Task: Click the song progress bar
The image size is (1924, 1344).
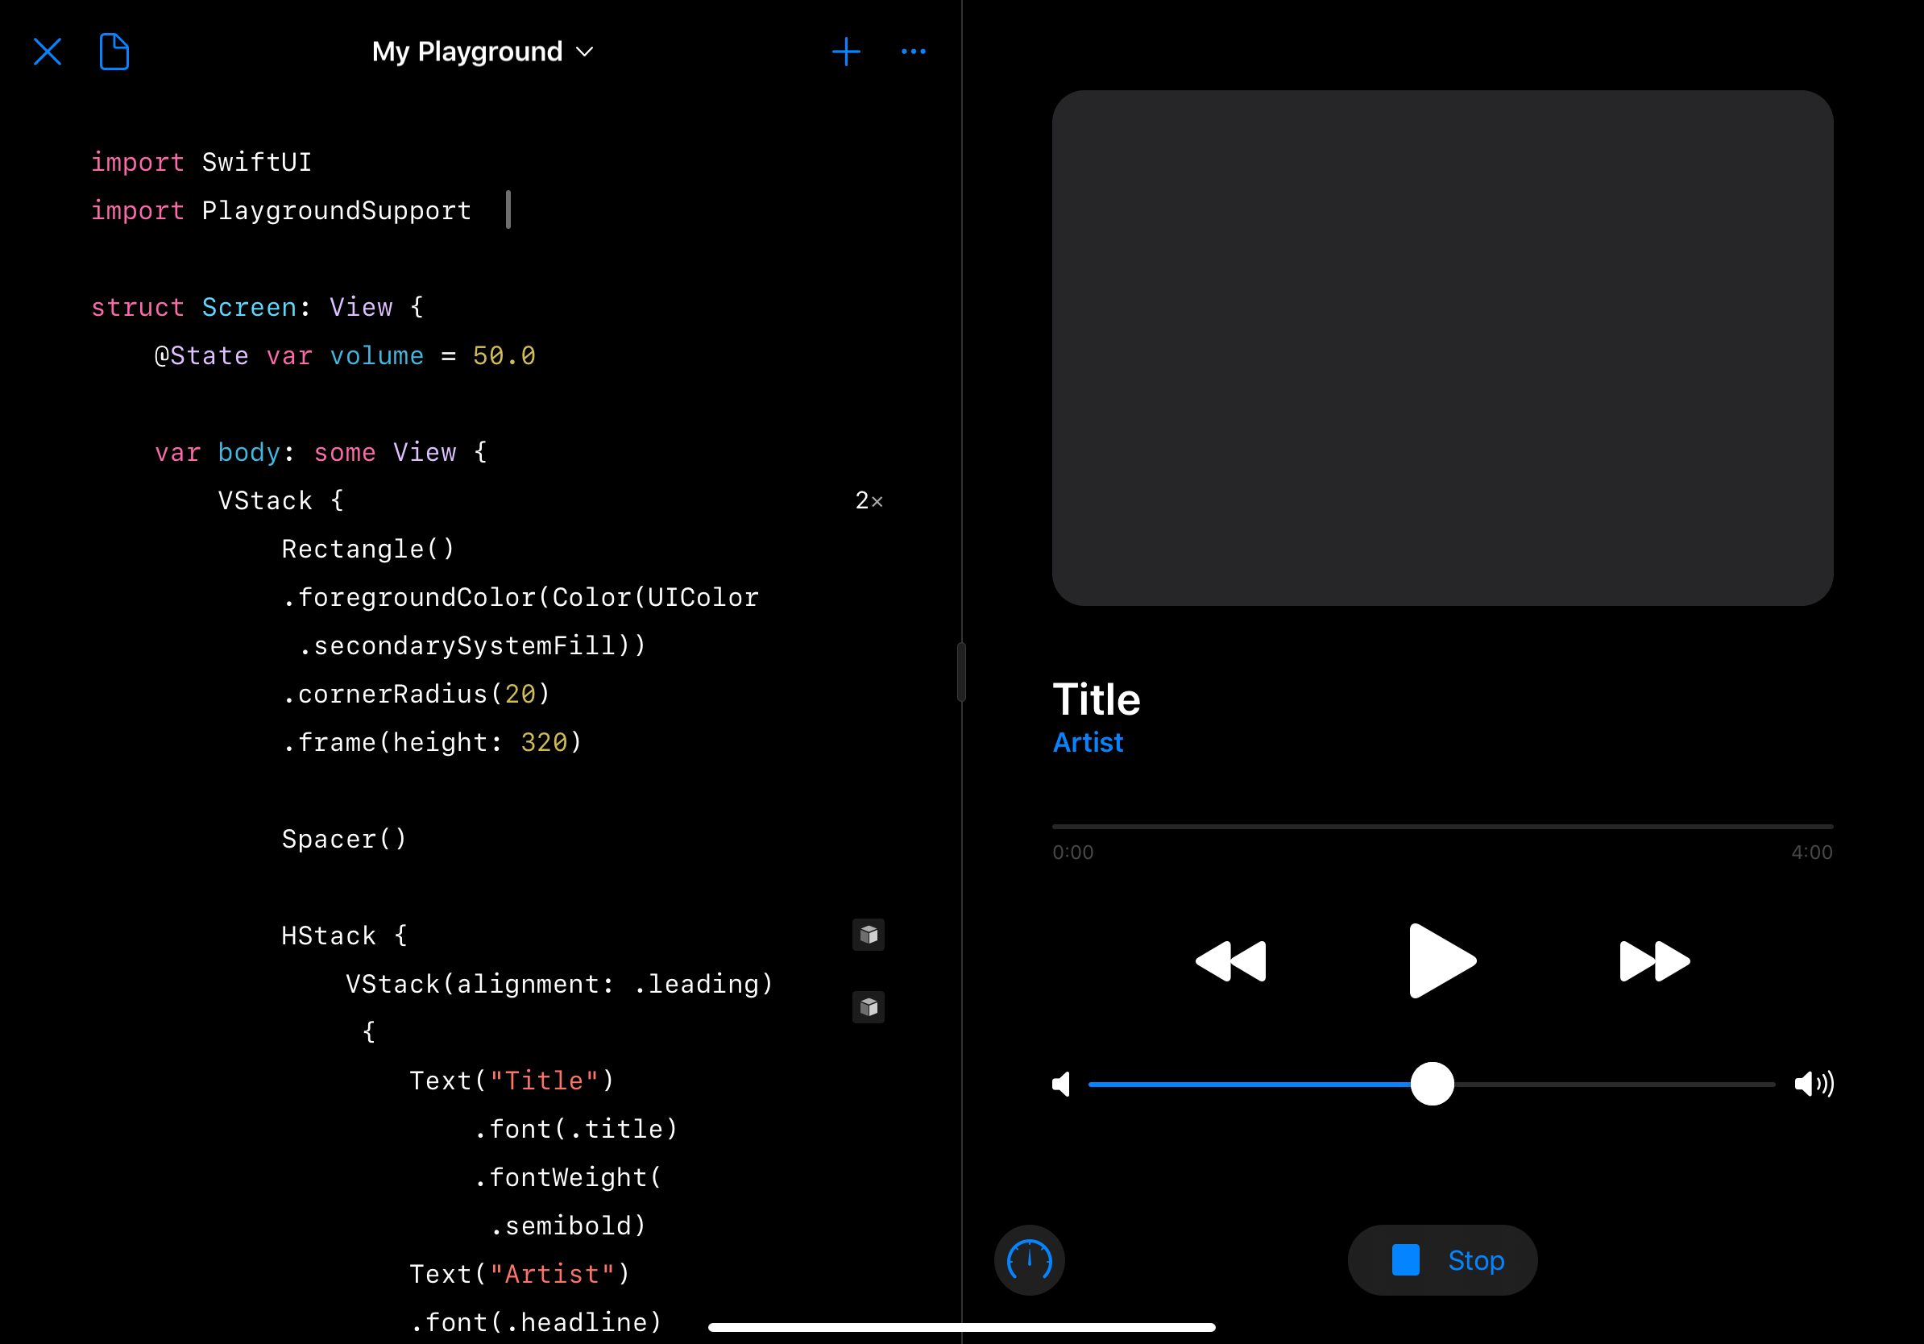Action: pos(1442,826)
